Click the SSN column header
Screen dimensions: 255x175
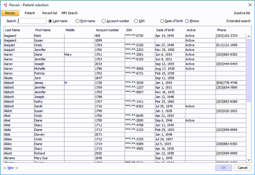pyautogui.click(x=129, y=30)
